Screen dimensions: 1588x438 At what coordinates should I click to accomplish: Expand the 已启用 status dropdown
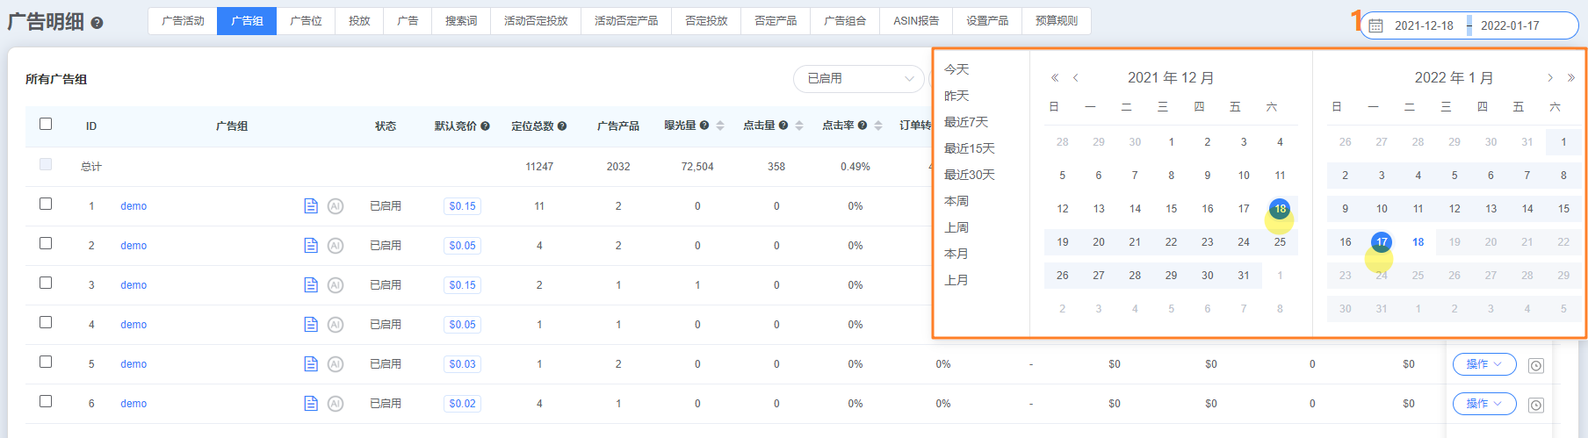pos(858,79)
